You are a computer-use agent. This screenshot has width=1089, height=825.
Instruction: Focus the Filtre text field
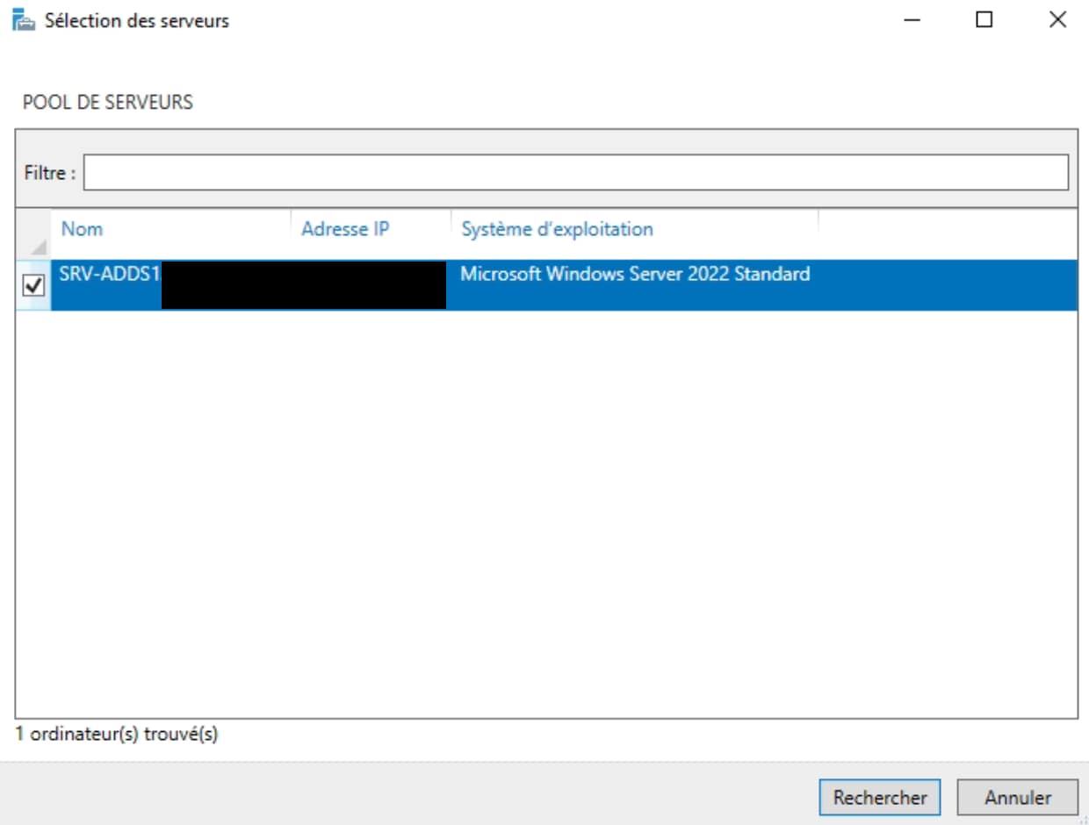tap(575, 173)
